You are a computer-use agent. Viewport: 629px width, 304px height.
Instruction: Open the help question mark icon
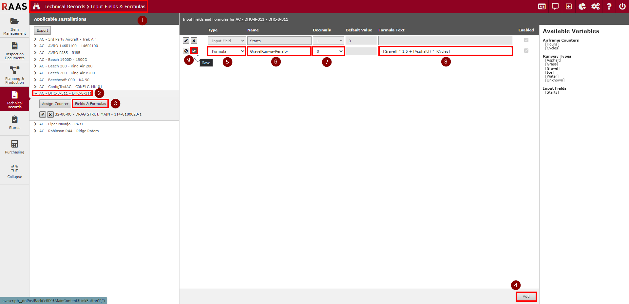pyautogui.click(x=609, y=7)
